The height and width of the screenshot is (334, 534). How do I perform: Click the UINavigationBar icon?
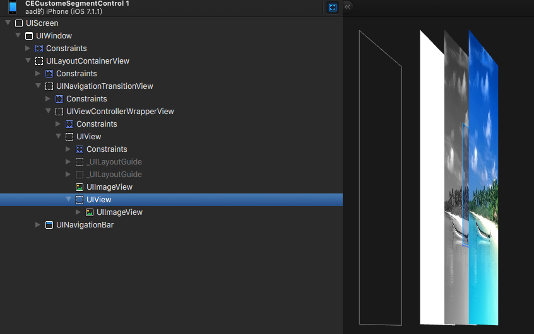(49, 225)
